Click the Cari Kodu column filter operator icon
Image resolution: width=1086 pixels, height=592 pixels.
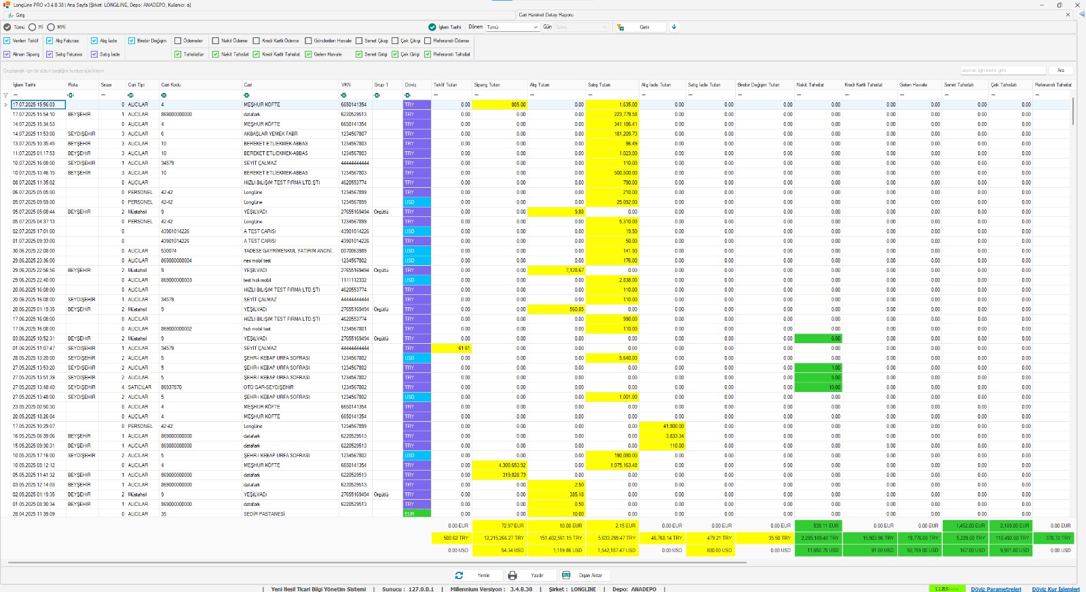click(164, 95)
